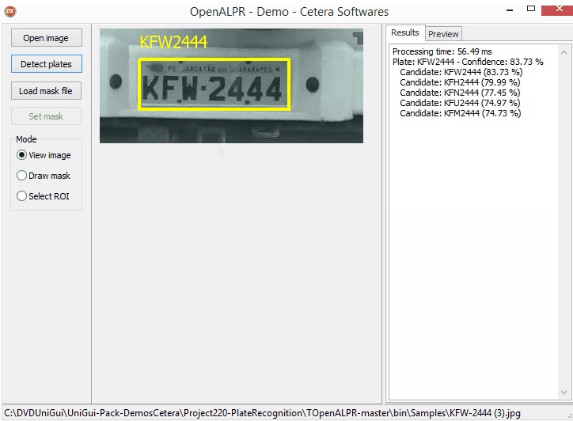This screenshot has height=421, width=573.
Task: Click the application icon in title bar
Action: coord(10,11)
